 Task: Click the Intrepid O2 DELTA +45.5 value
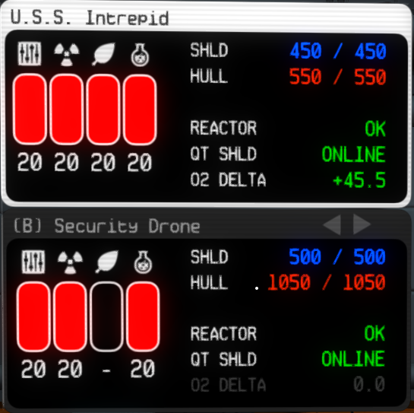359,180
